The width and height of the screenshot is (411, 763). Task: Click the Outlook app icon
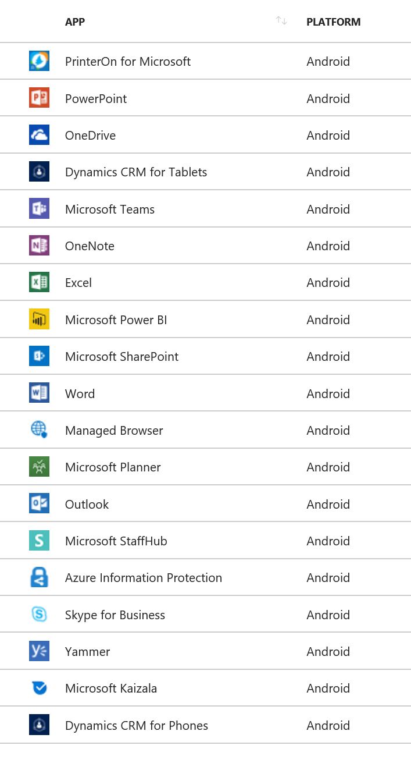point(39,503)
